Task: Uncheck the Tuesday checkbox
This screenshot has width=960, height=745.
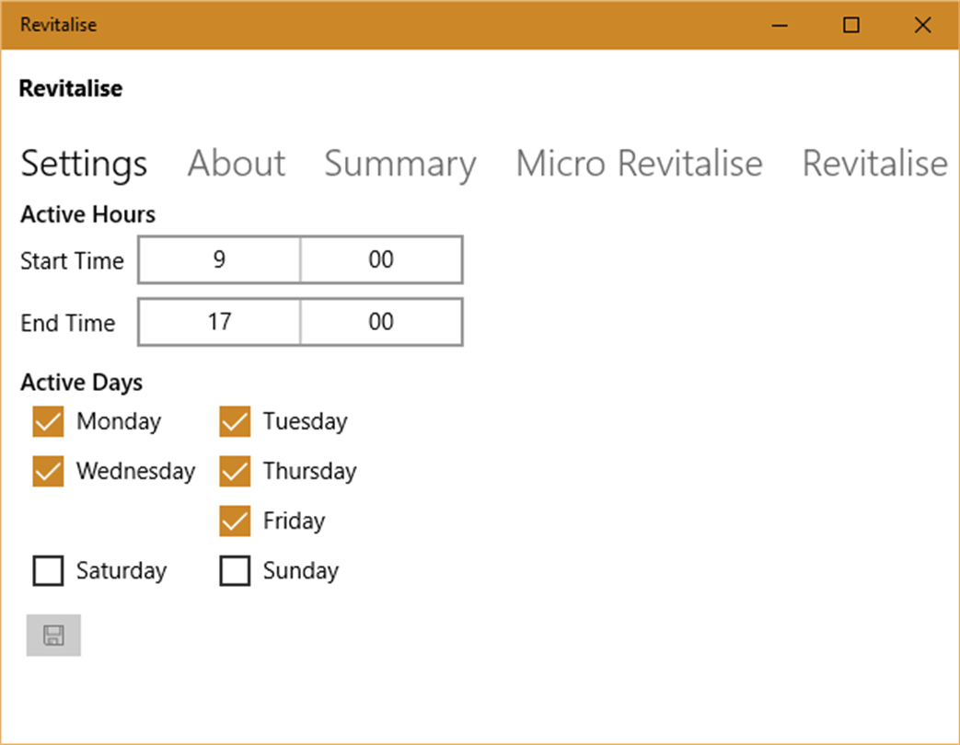Action: [x=235, y=422]
